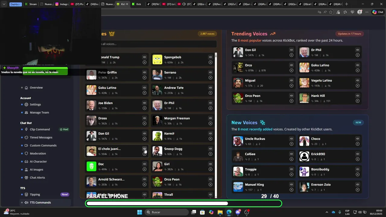
Task: Open the browser tab list dropdown
Action: [x=4, y=4]
